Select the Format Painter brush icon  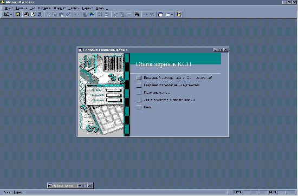click(x=68, y=15)
